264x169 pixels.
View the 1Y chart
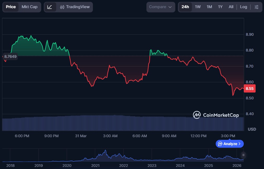click(x=220, y=7)
